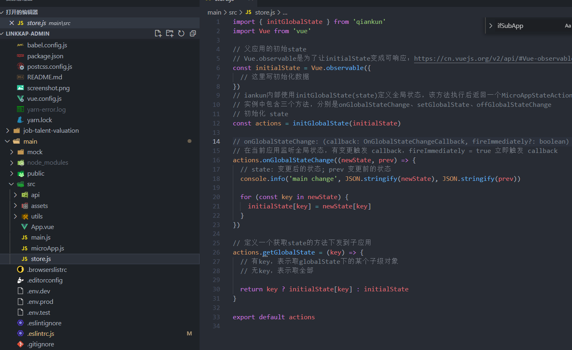Click line number 26 in the gutter
Image resolution: width=572 pixels, height=350 pixels.
pos(217,252)
